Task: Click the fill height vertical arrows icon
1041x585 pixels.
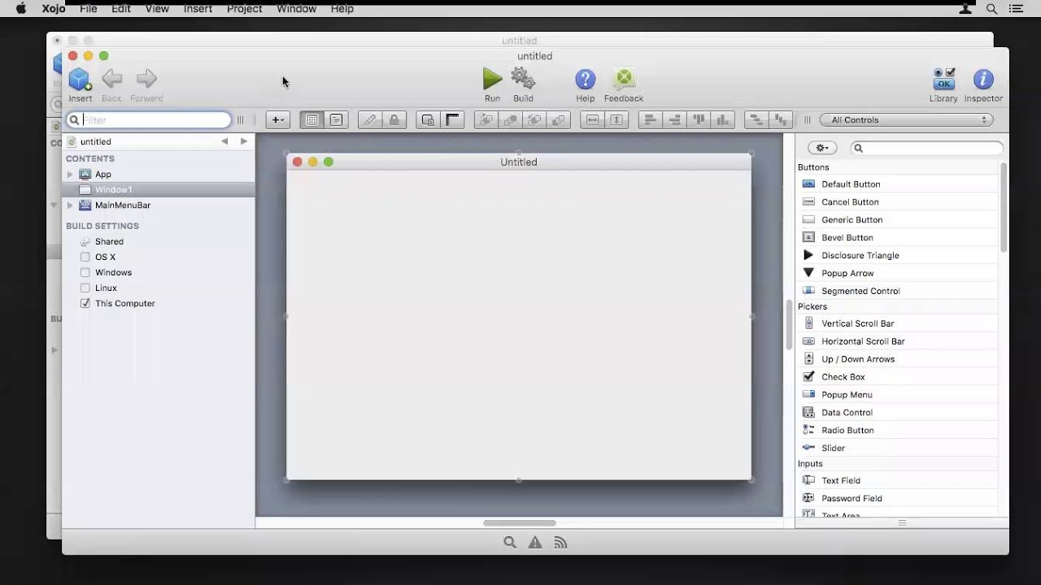Action: click(x=616, y=119)
